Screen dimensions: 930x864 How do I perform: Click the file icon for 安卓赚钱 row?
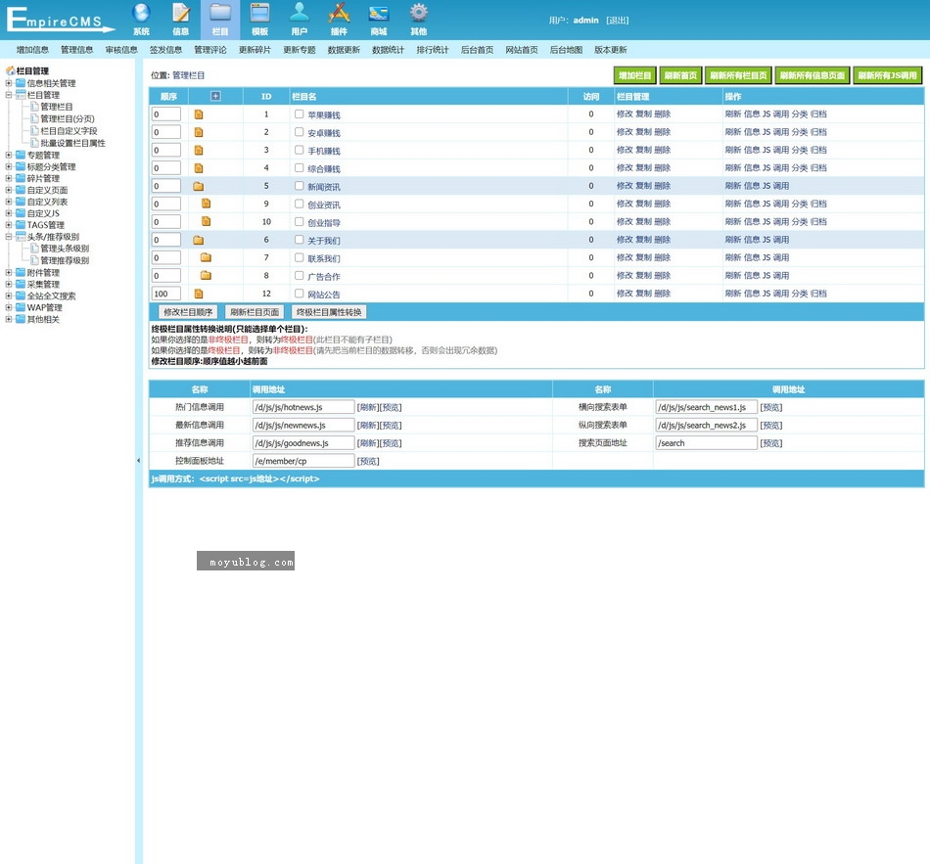point(199,132)
